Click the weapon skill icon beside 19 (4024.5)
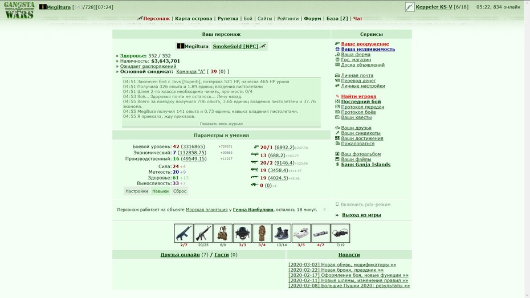Viewport: 530px width, 298px height. (255, 177)
